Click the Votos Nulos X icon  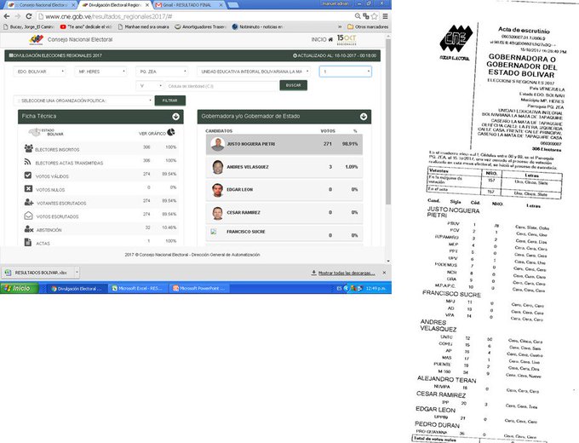pos(28,188)
